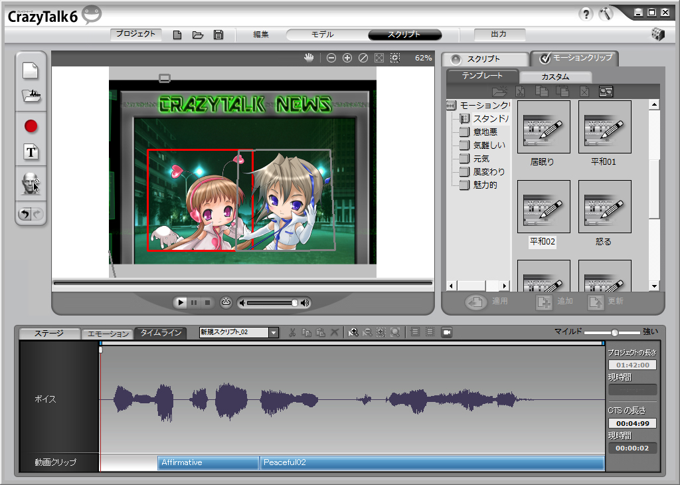Play the preview
This screenshot has width=680, height=485.
point(181,302)
